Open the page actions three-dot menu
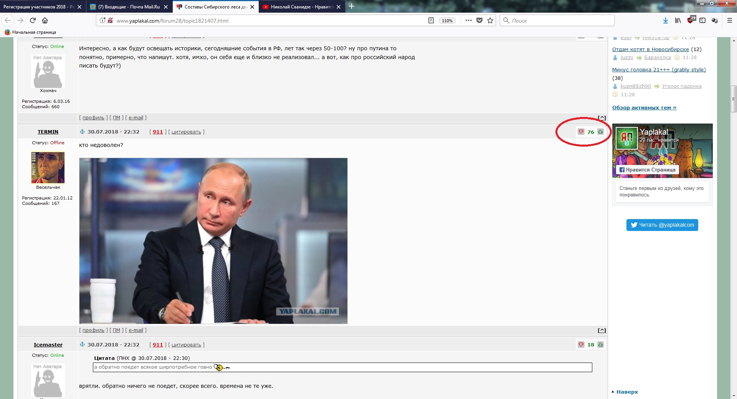737x399 pixels. [469, 20]
